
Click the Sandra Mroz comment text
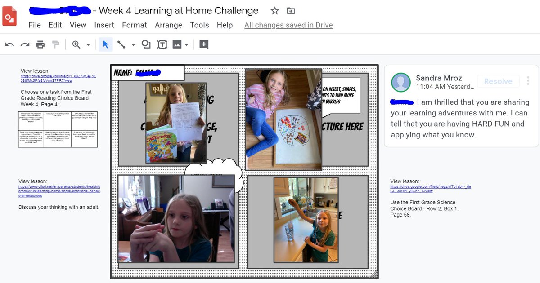pyautogui.click(x=460, y=118)
